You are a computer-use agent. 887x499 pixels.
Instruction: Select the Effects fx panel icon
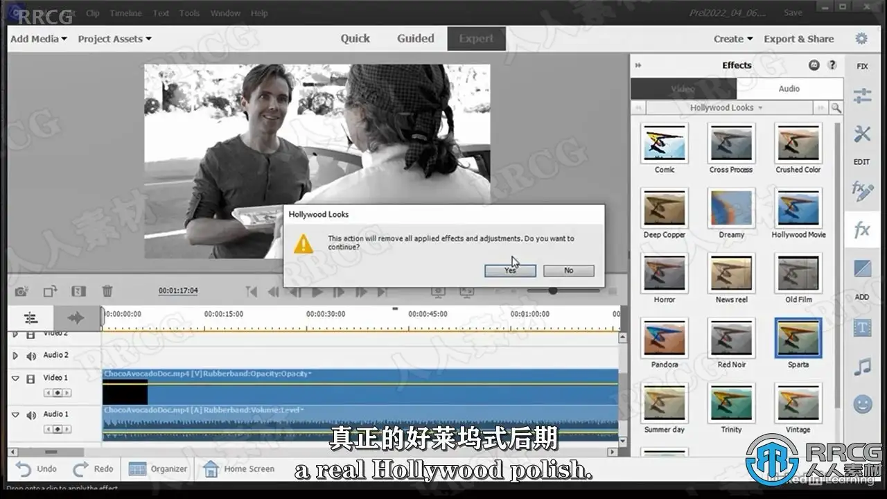click(862, 230)
